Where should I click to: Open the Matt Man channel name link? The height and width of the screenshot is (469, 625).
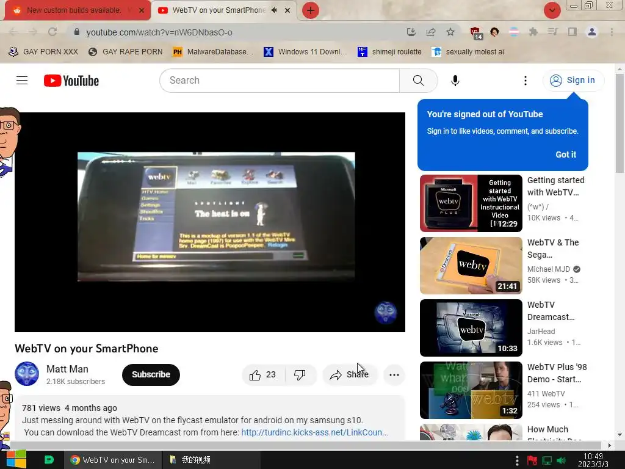click(x=67, y=369)
